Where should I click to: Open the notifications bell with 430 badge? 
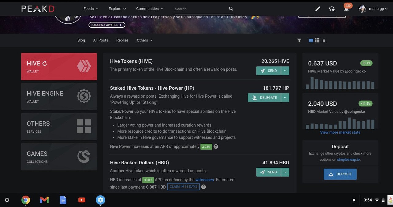point(346,9)
